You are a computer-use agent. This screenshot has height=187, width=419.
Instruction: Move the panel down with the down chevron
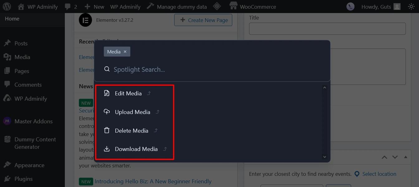pyautogui.click(x=395, y=157)
